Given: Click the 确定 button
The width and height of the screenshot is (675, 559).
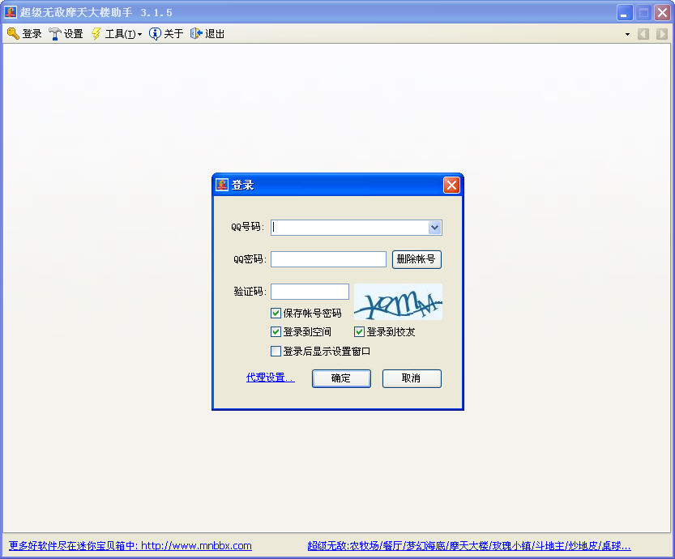Looking at the screenshot, I should click(x=341, y=378).
